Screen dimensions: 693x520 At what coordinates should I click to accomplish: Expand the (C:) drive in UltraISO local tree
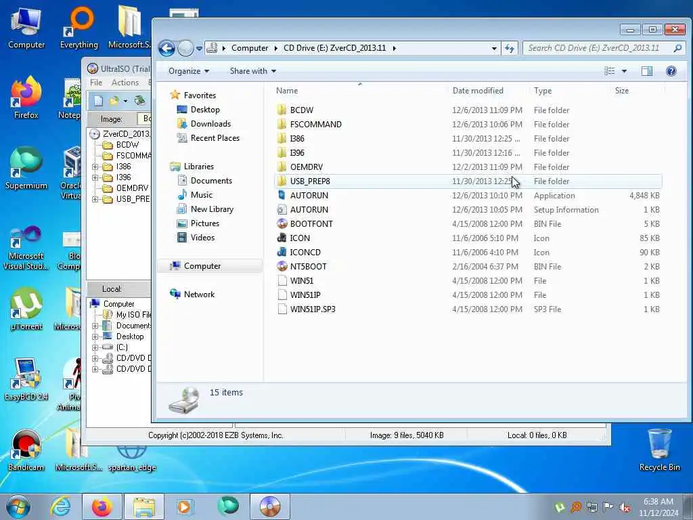pyautogui.click(x=95, y=347)
